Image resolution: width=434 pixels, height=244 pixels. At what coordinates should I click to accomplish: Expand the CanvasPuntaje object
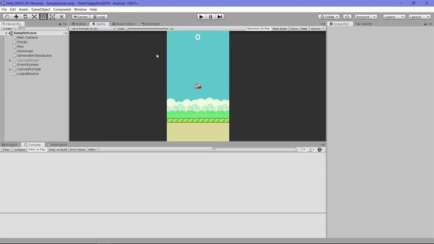[x=10, y=69]
